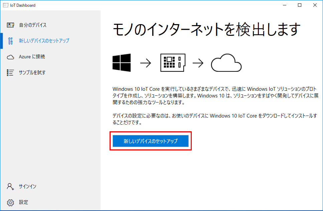The width and height of the screenshot is (323, 211).
Task: Click the device board graphic in the diagram
Action: [x=173, y=63]
